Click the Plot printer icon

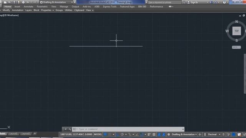pos(23,2)
